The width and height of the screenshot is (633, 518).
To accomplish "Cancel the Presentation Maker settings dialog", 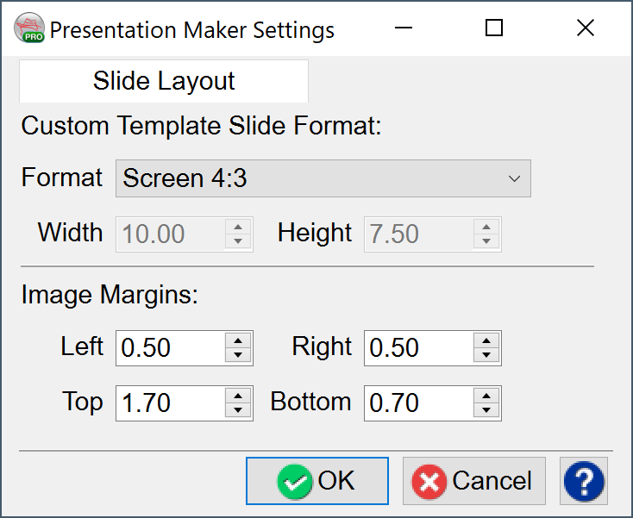I will 473,480.
